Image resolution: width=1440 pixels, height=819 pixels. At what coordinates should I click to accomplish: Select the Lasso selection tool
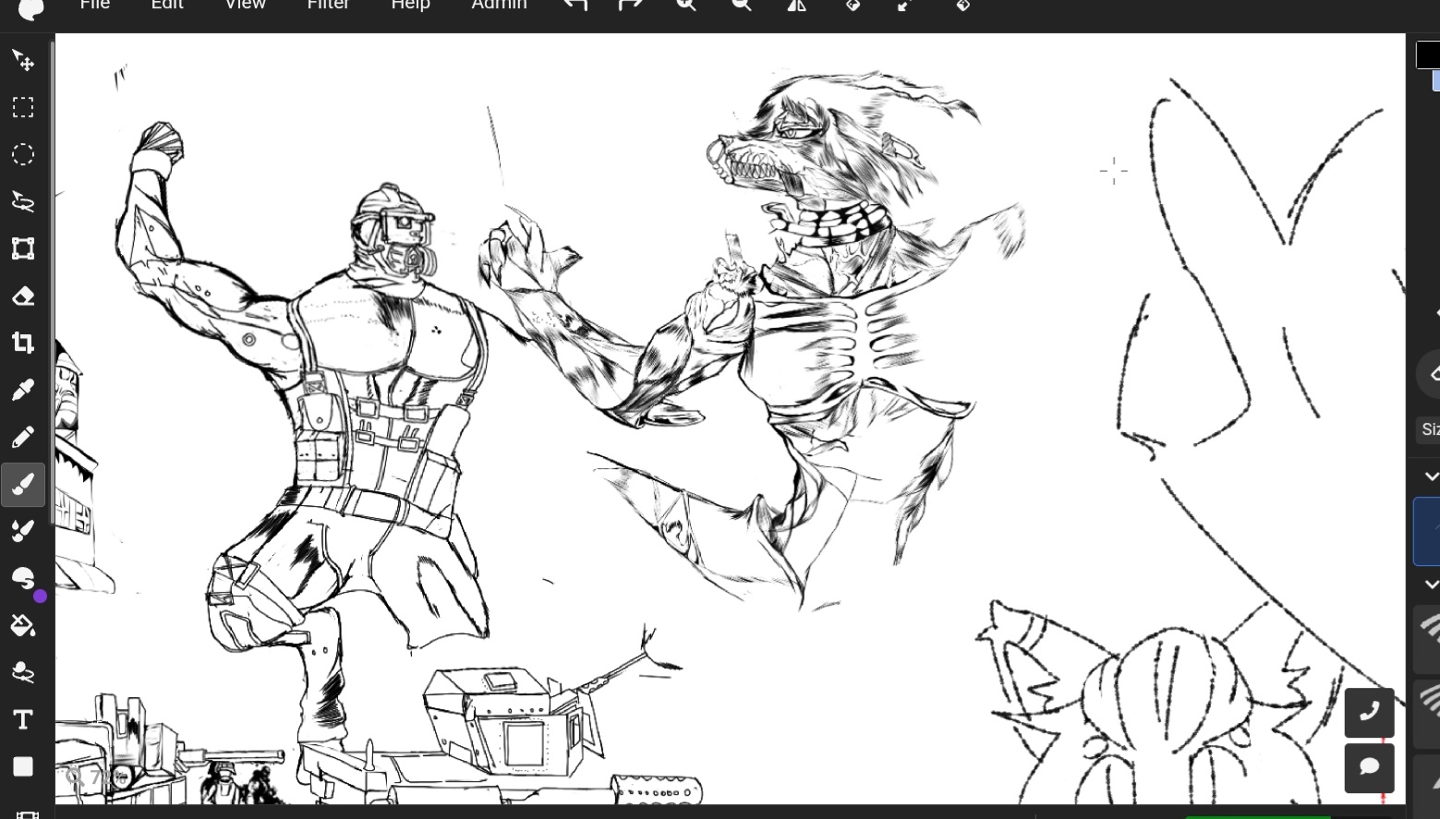pyautogui.click(x=23, y=201)
